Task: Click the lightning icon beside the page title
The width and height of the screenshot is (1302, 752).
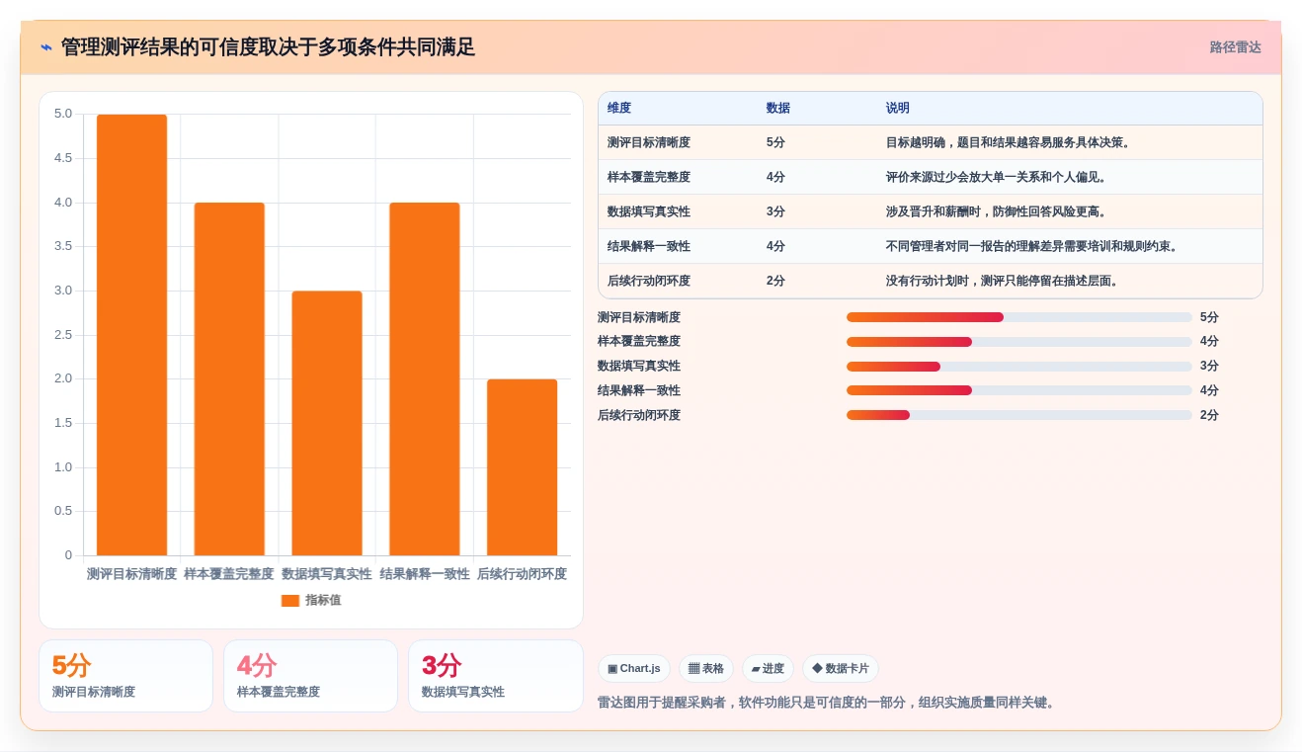Action: click(46, 46)
